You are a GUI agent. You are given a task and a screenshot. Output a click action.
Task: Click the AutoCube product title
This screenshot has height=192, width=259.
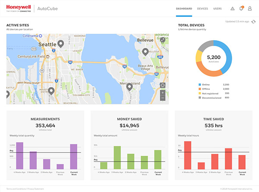(x=47, y=9)
